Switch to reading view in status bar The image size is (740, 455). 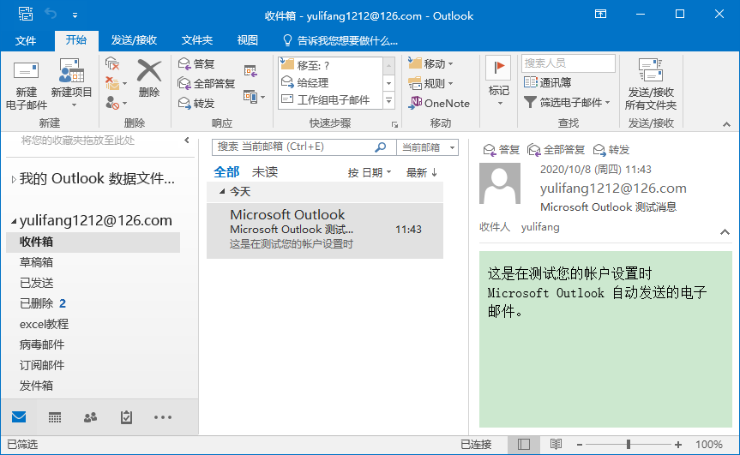point(556,444)
